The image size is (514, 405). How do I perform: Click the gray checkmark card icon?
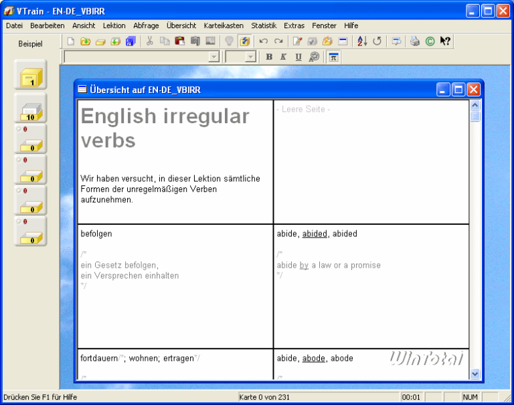click(313, 42)
